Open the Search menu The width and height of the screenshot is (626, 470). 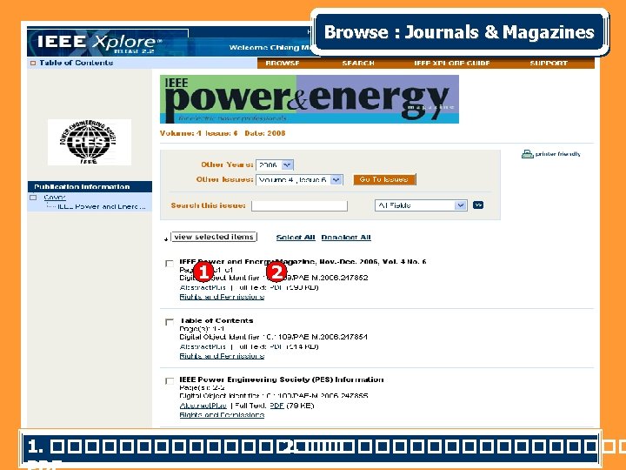tap(358, 64)
